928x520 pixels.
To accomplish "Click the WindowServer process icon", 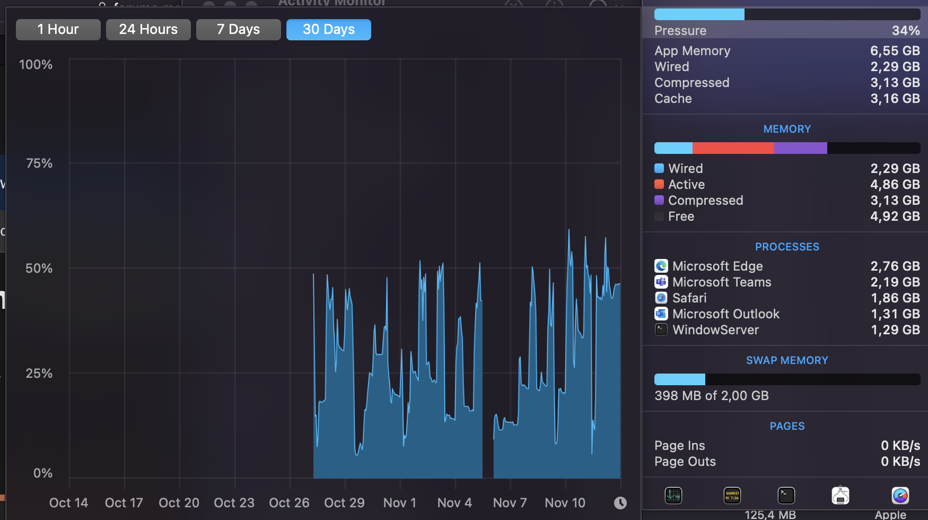I will pos(661,330).
